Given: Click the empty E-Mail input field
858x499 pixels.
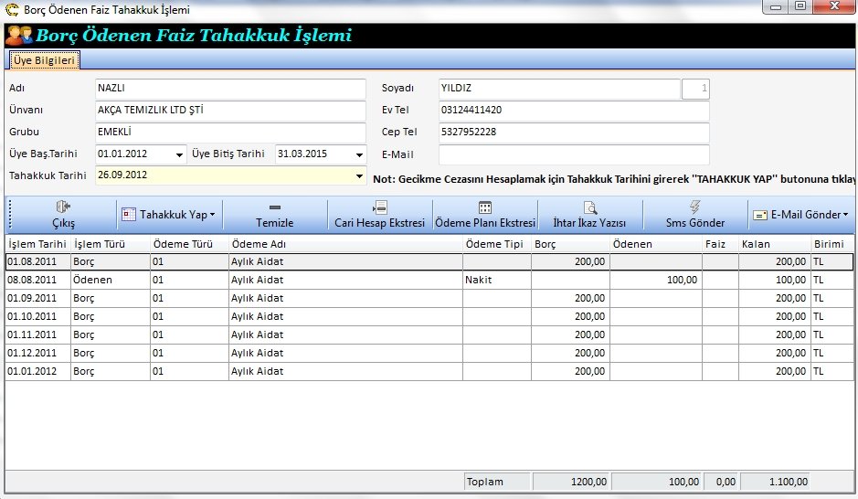Looking at the screenshot, I should 573,154.
